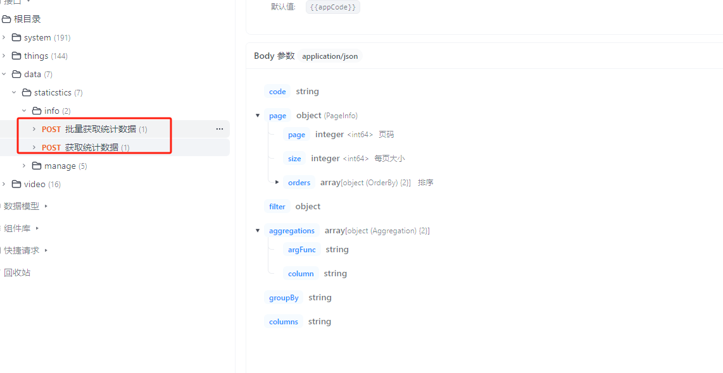
Task: Collapse the data folder chevron
Action: [x=4, y=75]
